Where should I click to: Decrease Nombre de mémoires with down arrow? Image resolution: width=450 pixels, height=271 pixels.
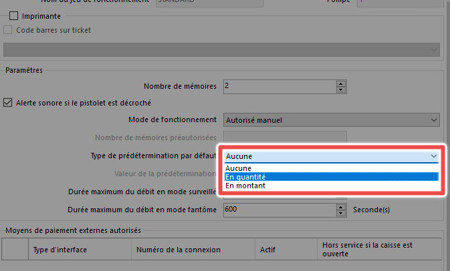340,89
